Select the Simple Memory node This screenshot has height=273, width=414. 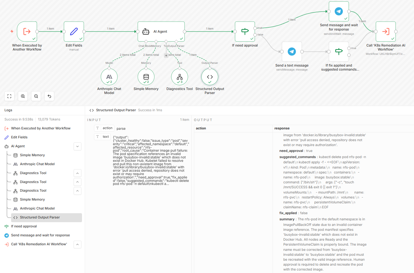tap(146, 77)
